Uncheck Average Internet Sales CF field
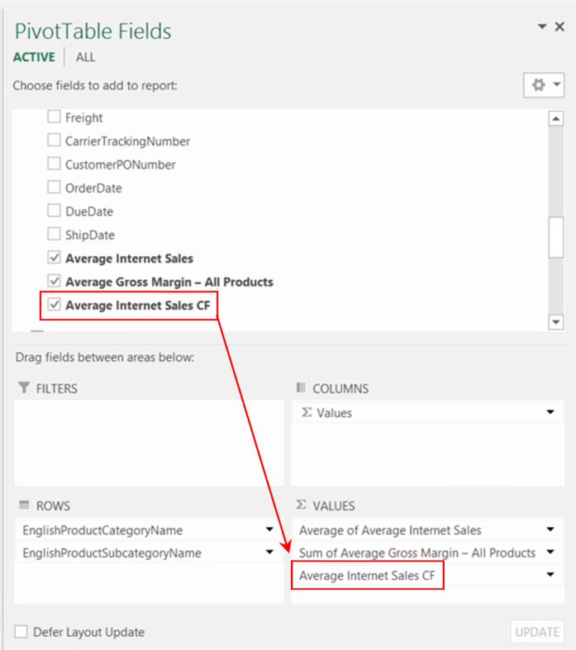Viewport: 576px width, 650px height. click(x=55, y=305)
